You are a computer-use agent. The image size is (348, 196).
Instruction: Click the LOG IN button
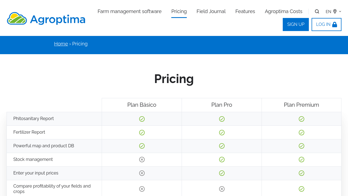[327, 24]
